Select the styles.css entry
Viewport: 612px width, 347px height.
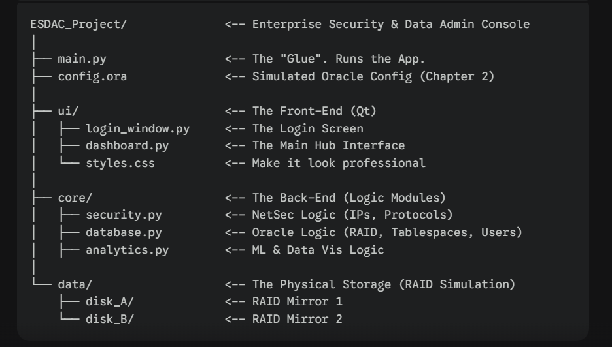(120, 164)
